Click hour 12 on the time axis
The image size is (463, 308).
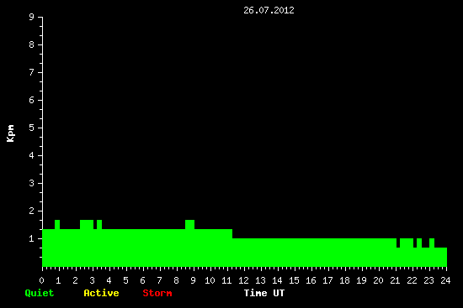(243, 280)
